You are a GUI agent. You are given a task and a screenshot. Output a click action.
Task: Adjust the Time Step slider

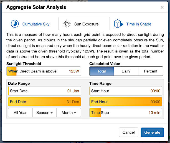point(126,112)
